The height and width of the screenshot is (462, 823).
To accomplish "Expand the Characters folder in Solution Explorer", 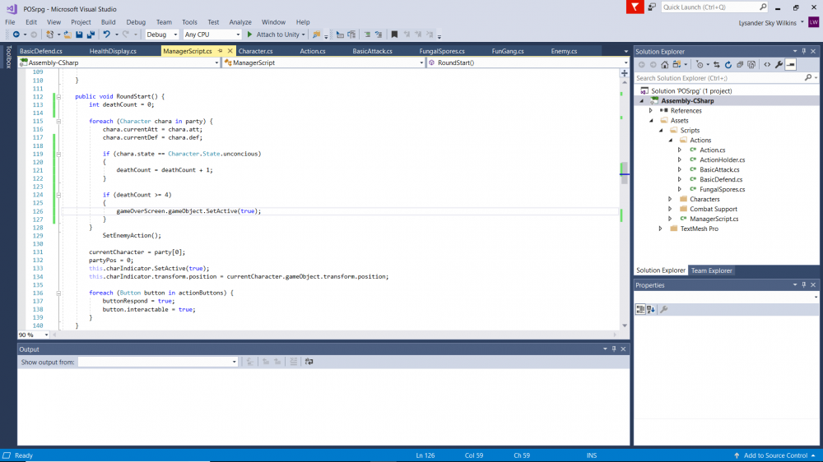I will click(x=671, y=199).
